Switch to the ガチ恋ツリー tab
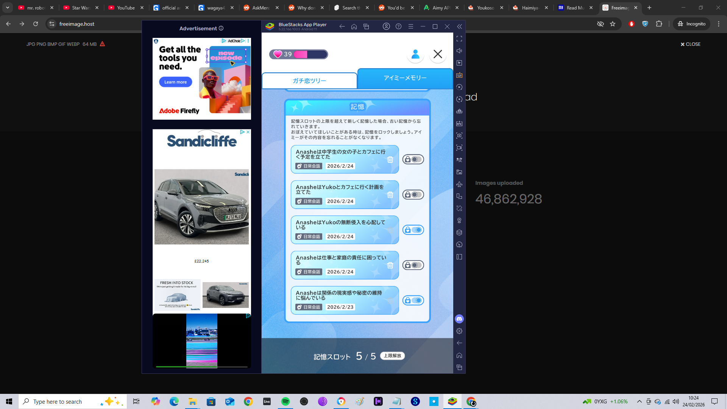 coord(309,81)
